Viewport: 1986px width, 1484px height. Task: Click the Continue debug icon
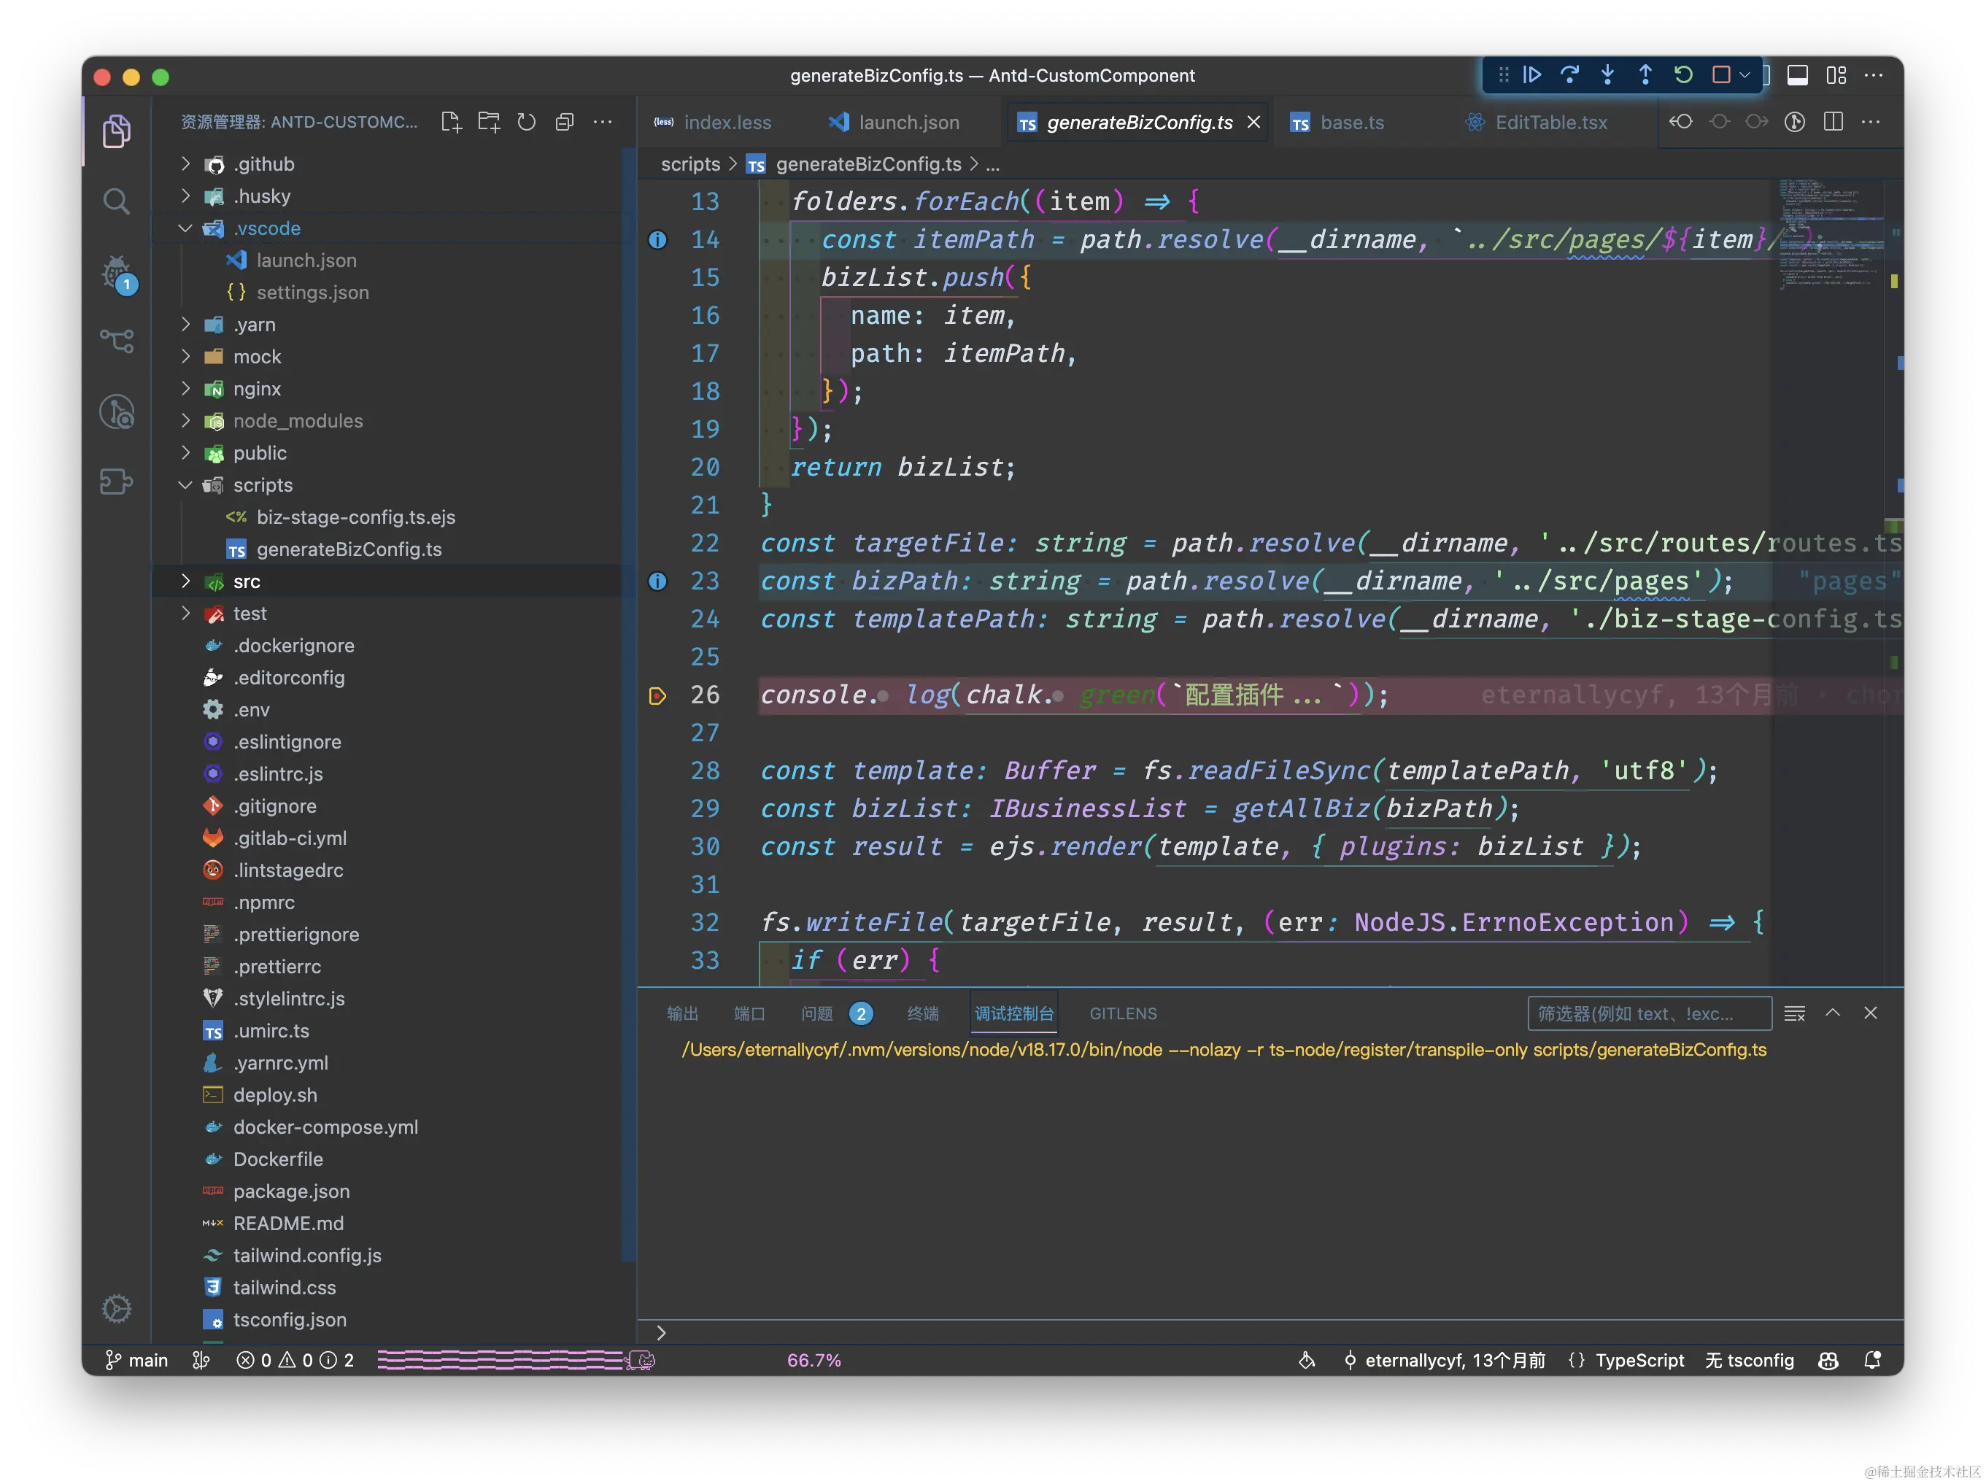tap(1531, 75)
